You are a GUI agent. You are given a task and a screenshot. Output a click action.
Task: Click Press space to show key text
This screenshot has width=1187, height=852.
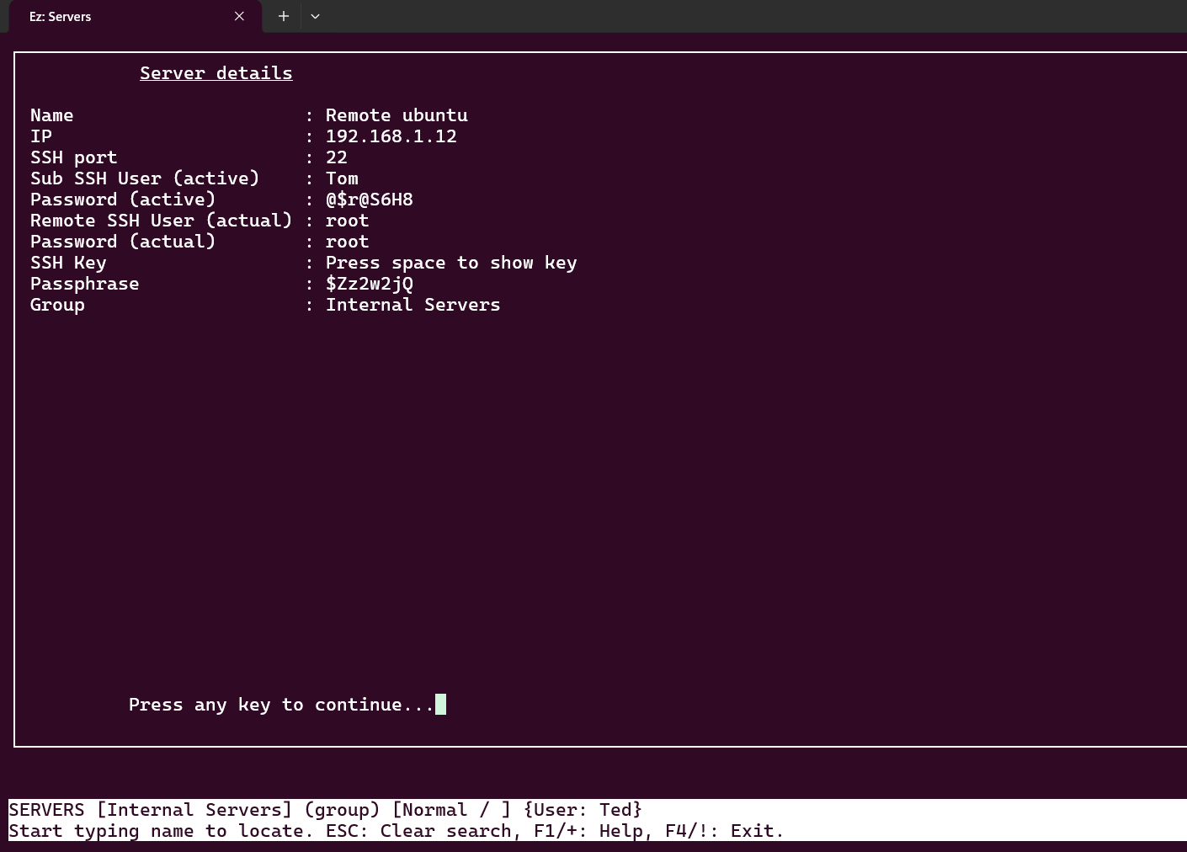(451, 263)
